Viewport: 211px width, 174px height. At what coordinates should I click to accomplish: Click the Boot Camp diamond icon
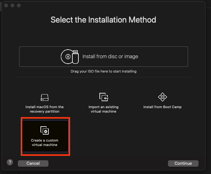163,97
